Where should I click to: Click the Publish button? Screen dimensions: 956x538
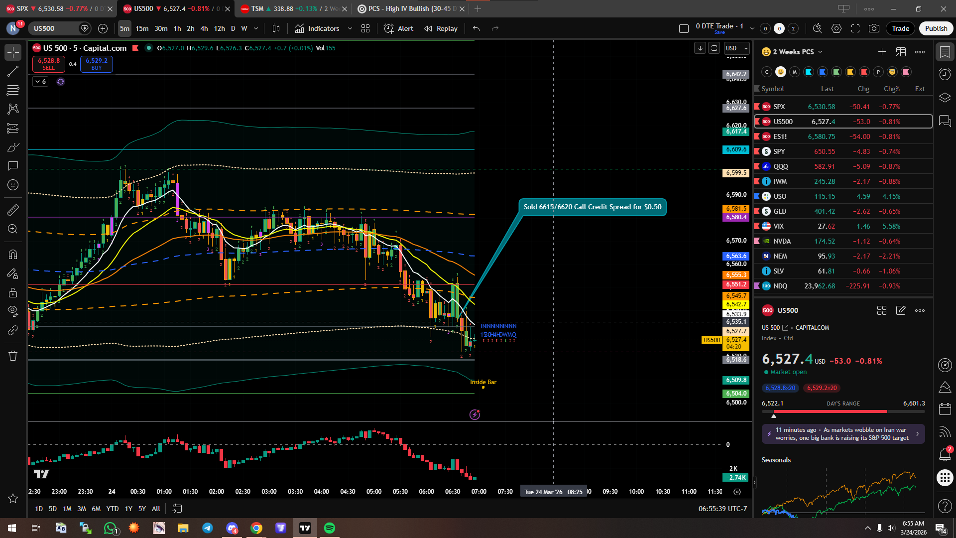click(936, 28)
